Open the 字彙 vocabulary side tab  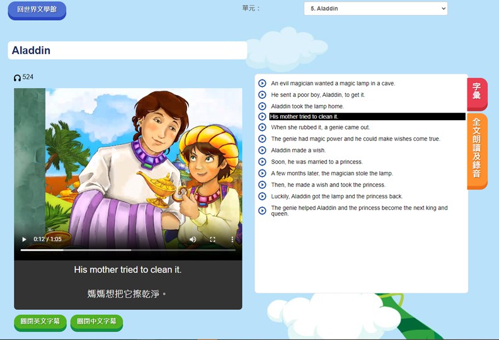tap(477, 93)
